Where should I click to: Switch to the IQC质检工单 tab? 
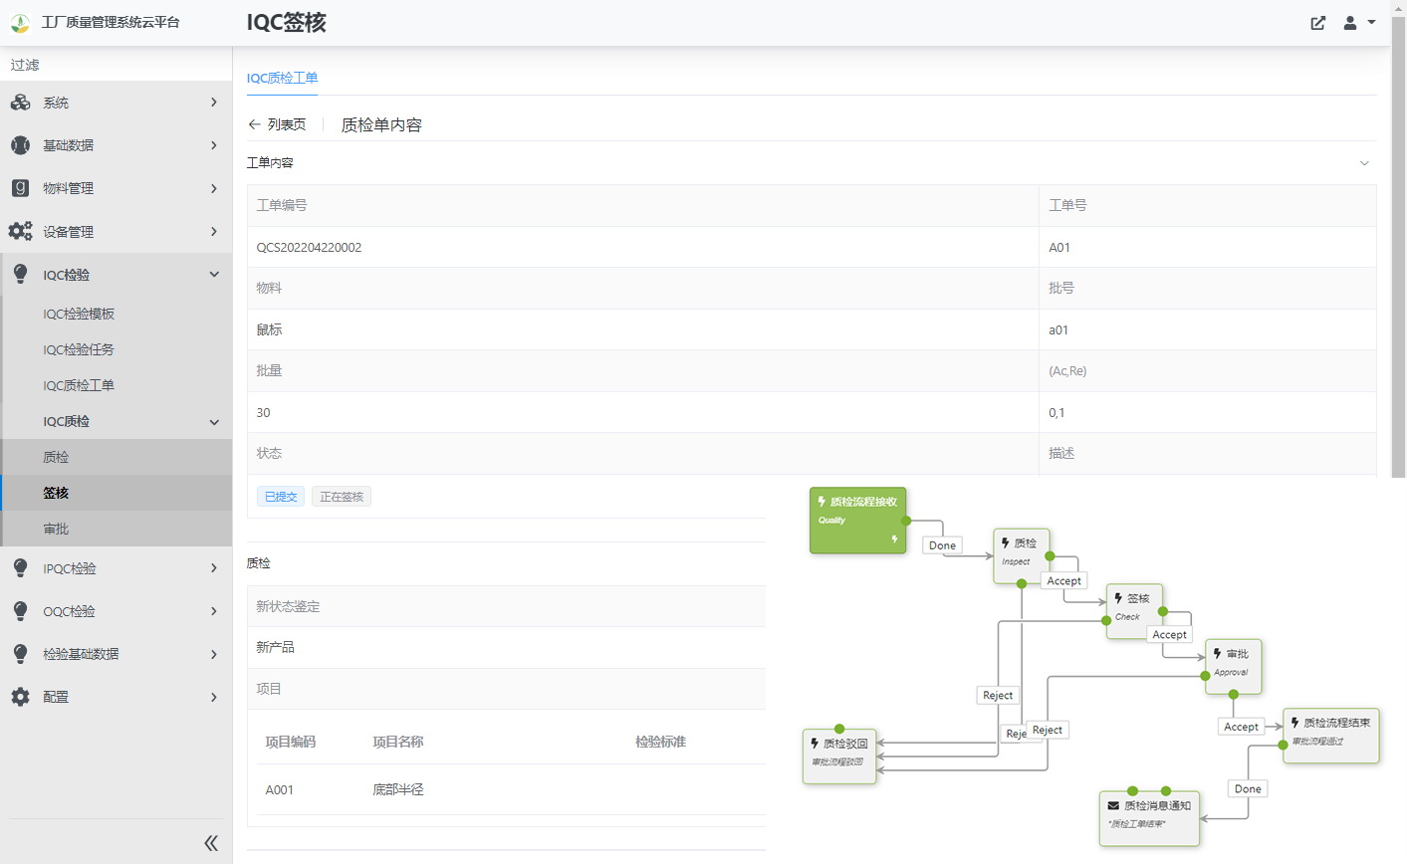[x=282, y=78]
